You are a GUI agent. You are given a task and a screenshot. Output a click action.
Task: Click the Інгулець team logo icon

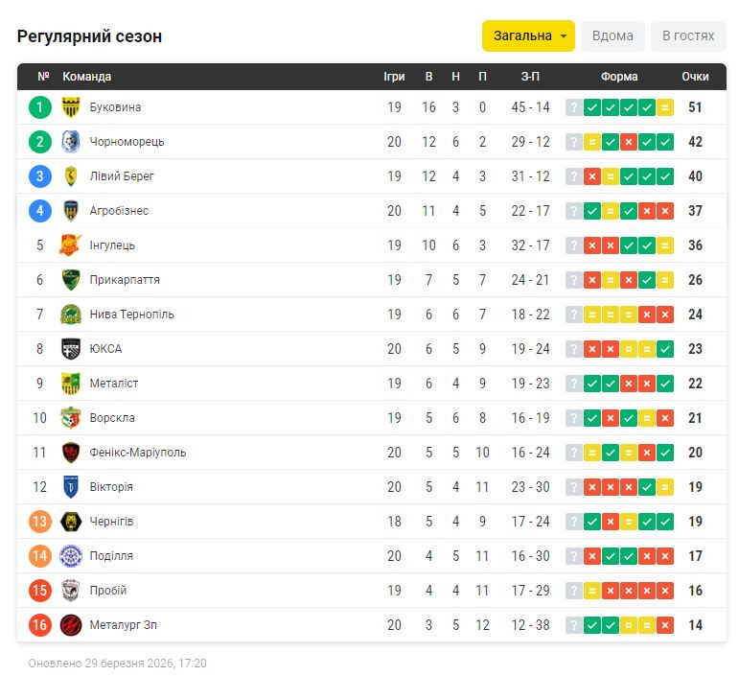(71, 245)
